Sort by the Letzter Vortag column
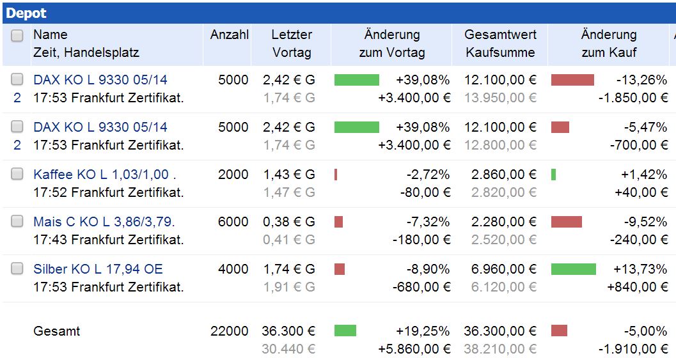 coord(292,43)
